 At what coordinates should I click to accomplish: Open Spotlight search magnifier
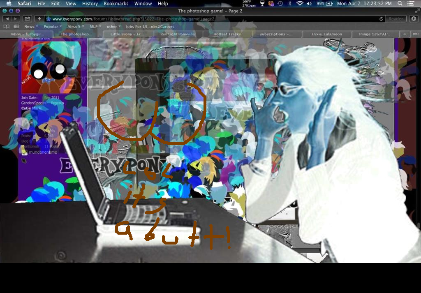click(400, 3)
